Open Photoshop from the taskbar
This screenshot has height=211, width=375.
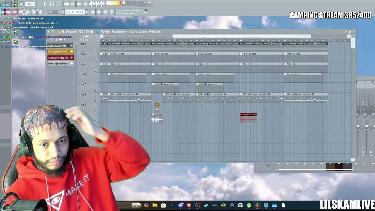click(x=172, y=205)
